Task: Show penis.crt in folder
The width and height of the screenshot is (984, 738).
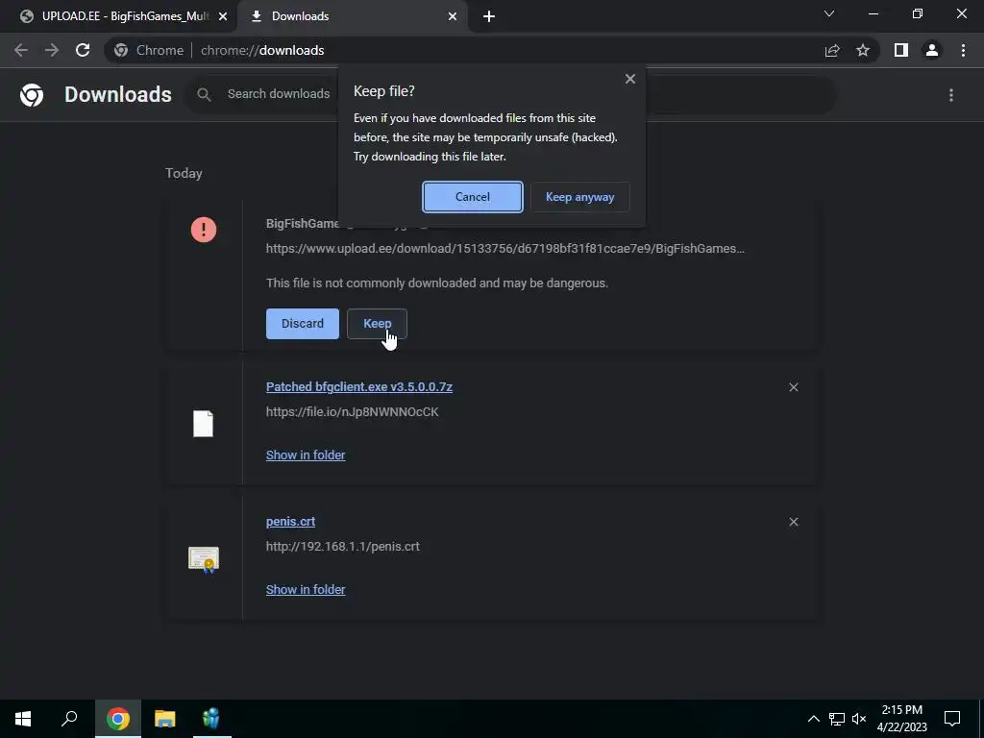Action: pos(306,589)
